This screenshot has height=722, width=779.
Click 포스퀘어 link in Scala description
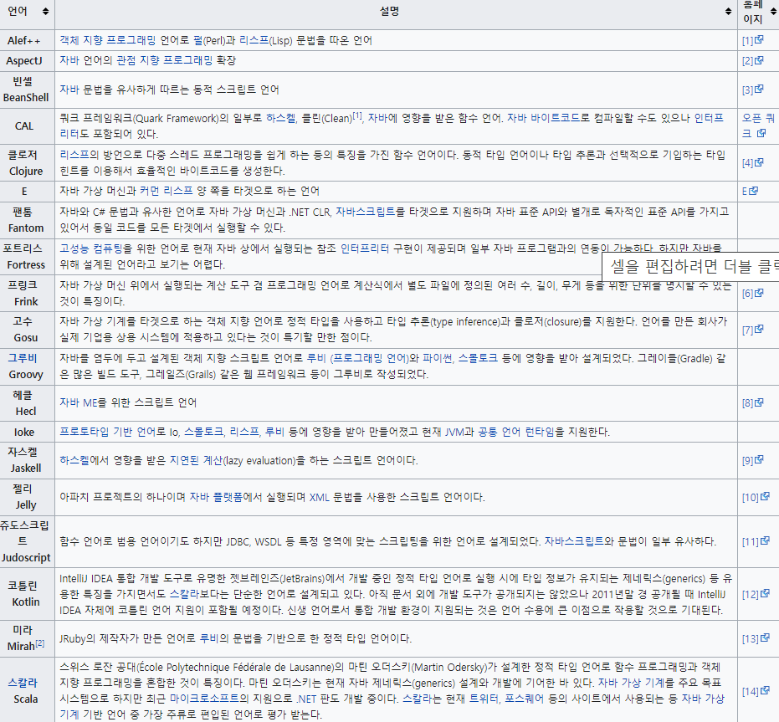[524, 699]
